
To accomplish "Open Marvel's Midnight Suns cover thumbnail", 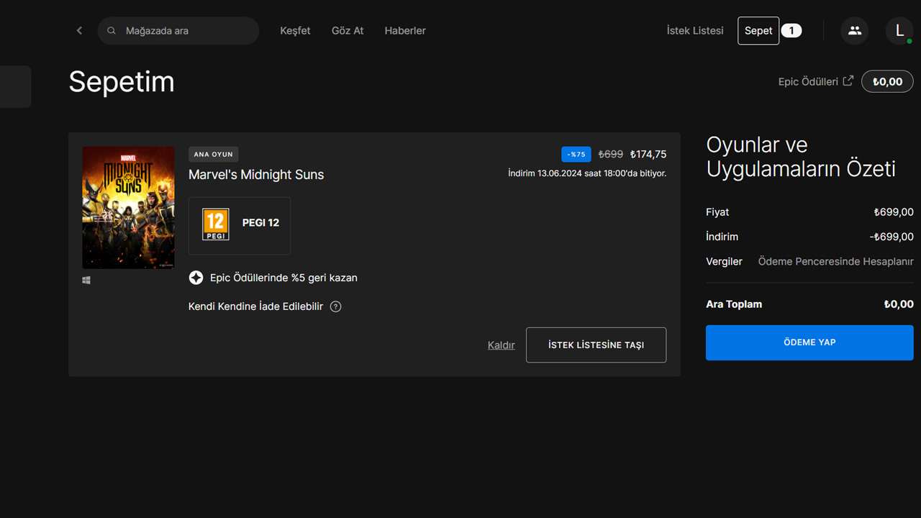I will pos(128,208).
